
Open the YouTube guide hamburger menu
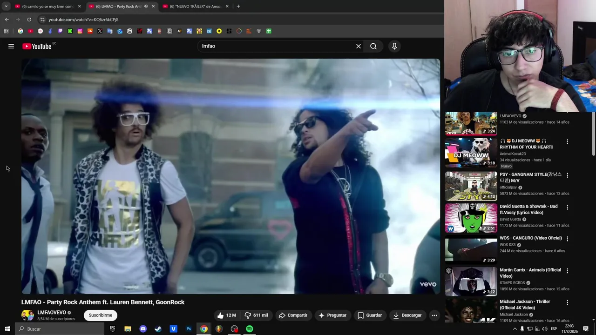11,46
